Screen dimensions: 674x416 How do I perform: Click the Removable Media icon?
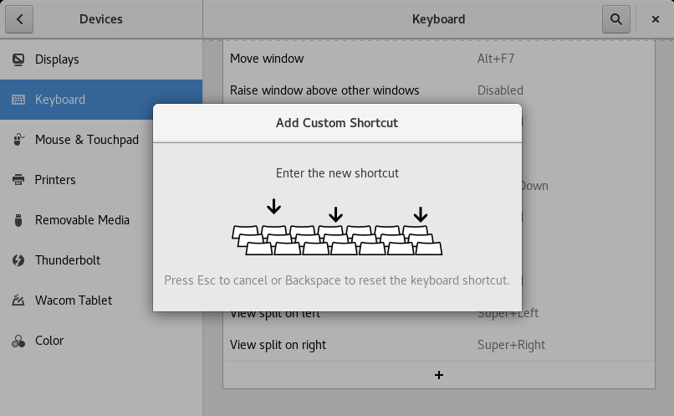pyautogui.click(x=18, y=220)
